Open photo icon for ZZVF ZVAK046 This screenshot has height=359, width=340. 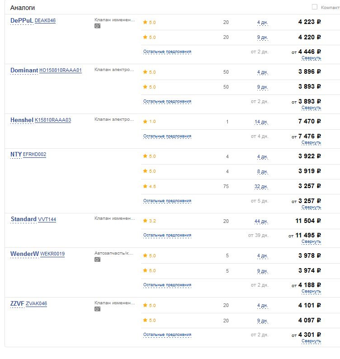pyautogui.click(x=97, y=309)
